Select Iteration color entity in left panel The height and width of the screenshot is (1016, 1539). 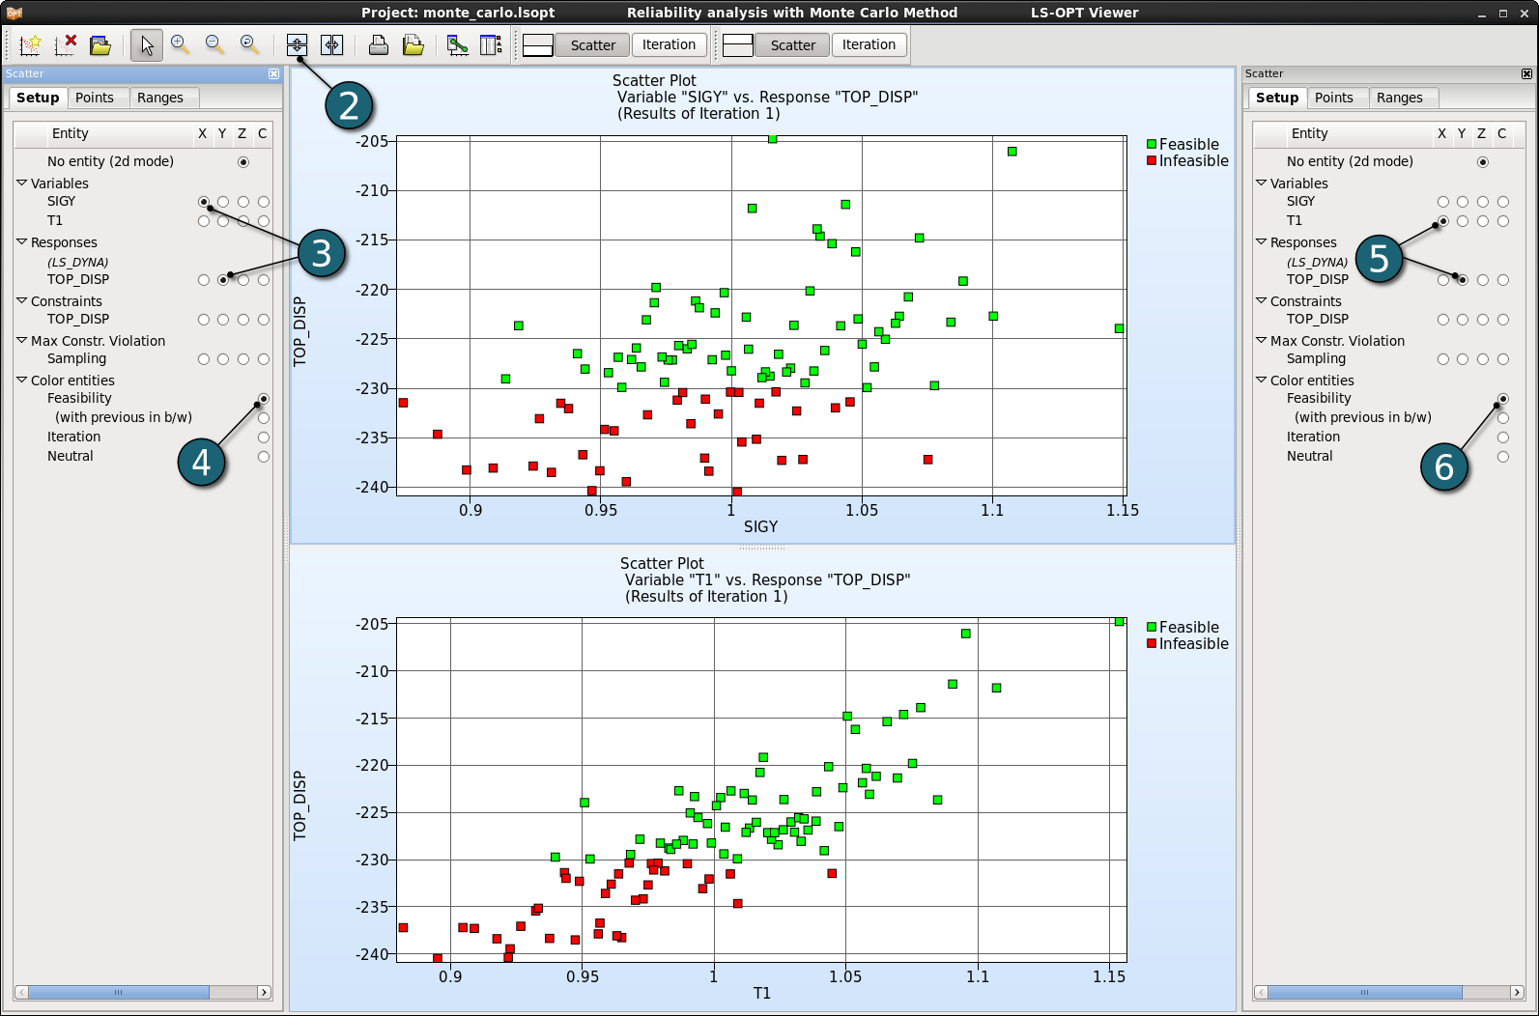click(x=264, y=437)
